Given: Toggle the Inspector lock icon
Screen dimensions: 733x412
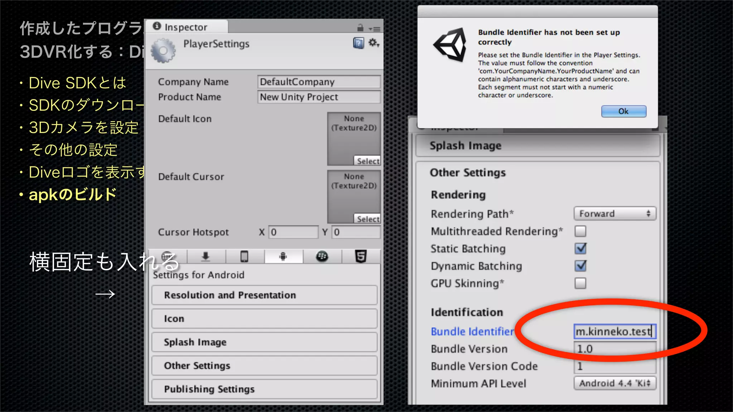Looking at the screenshot, I should click(360, 28).
